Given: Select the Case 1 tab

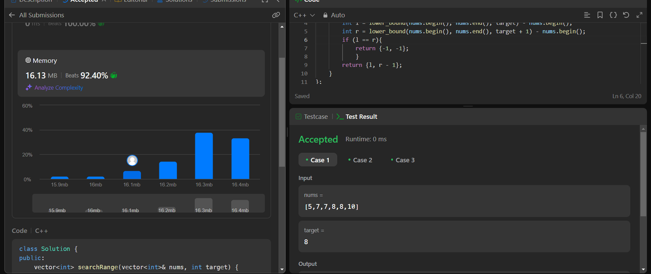Looking at the screenshot, I should click(317, 160).
